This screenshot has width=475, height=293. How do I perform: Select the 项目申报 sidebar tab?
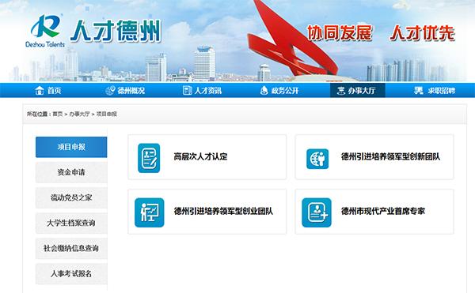click(x=71, y=147)
